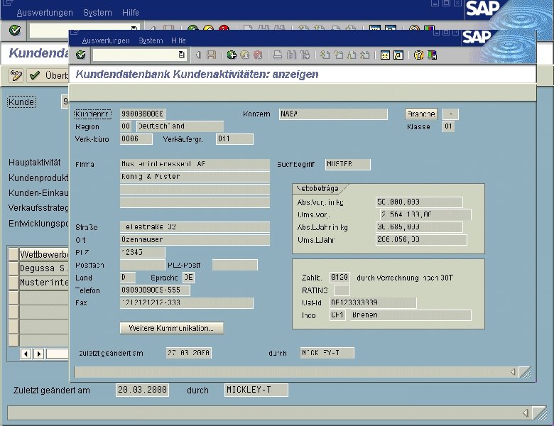Open command field history dropdown in back window

pos(134,28)
